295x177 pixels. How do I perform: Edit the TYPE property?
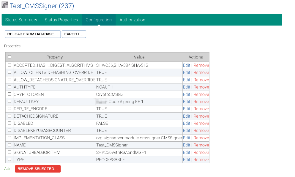187,159
